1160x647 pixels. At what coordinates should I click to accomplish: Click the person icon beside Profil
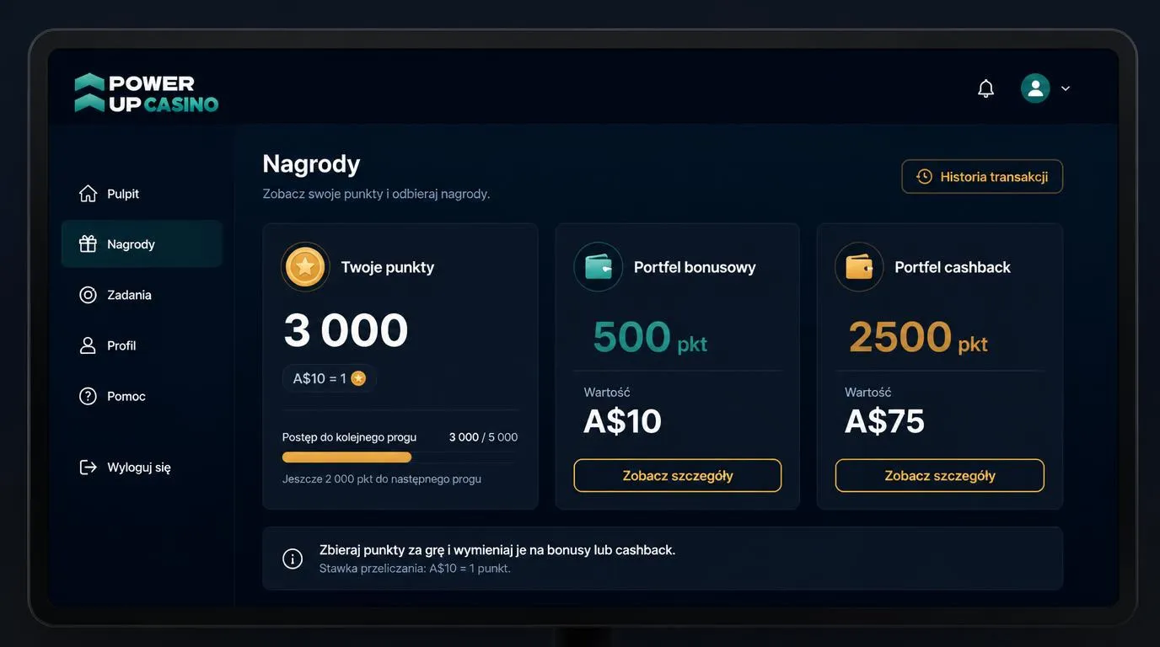coord(88,345)
